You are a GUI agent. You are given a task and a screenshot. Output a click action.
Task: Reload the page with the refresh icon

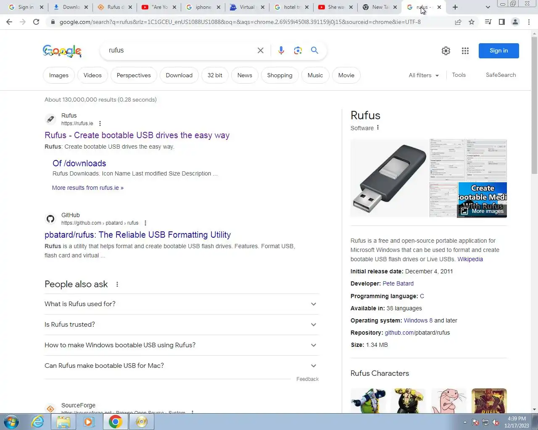tap(36, 22)
